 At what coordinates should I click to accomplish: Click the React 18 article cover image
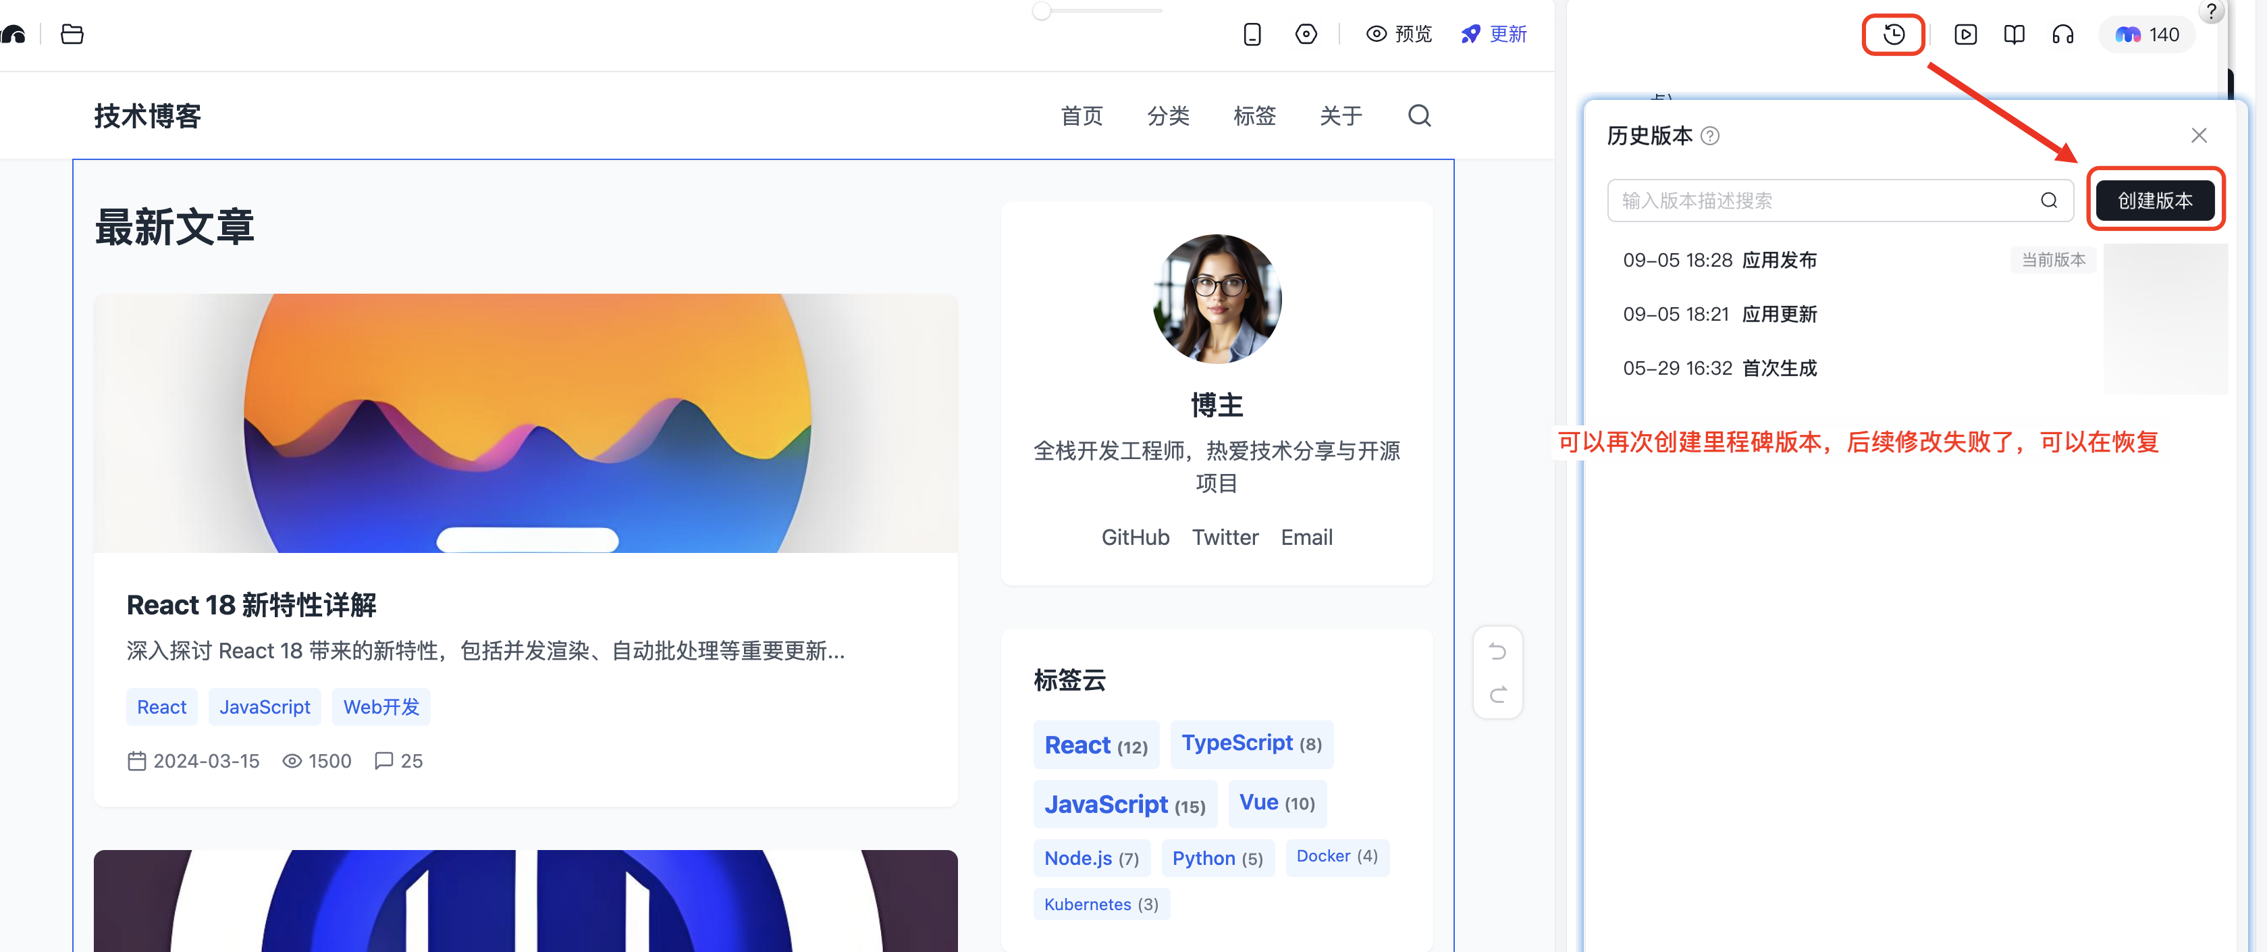click(x=525, y=423)
